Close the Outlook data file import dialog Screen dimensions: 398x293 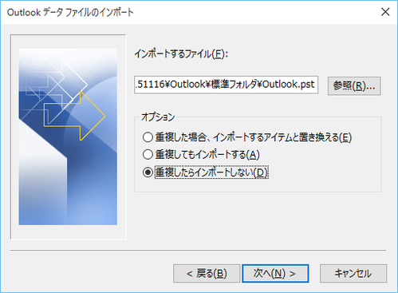click(x=385, y=12)
